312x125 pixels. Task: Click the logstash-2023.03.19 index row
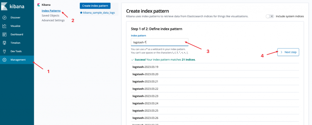(x=215, y=67)
